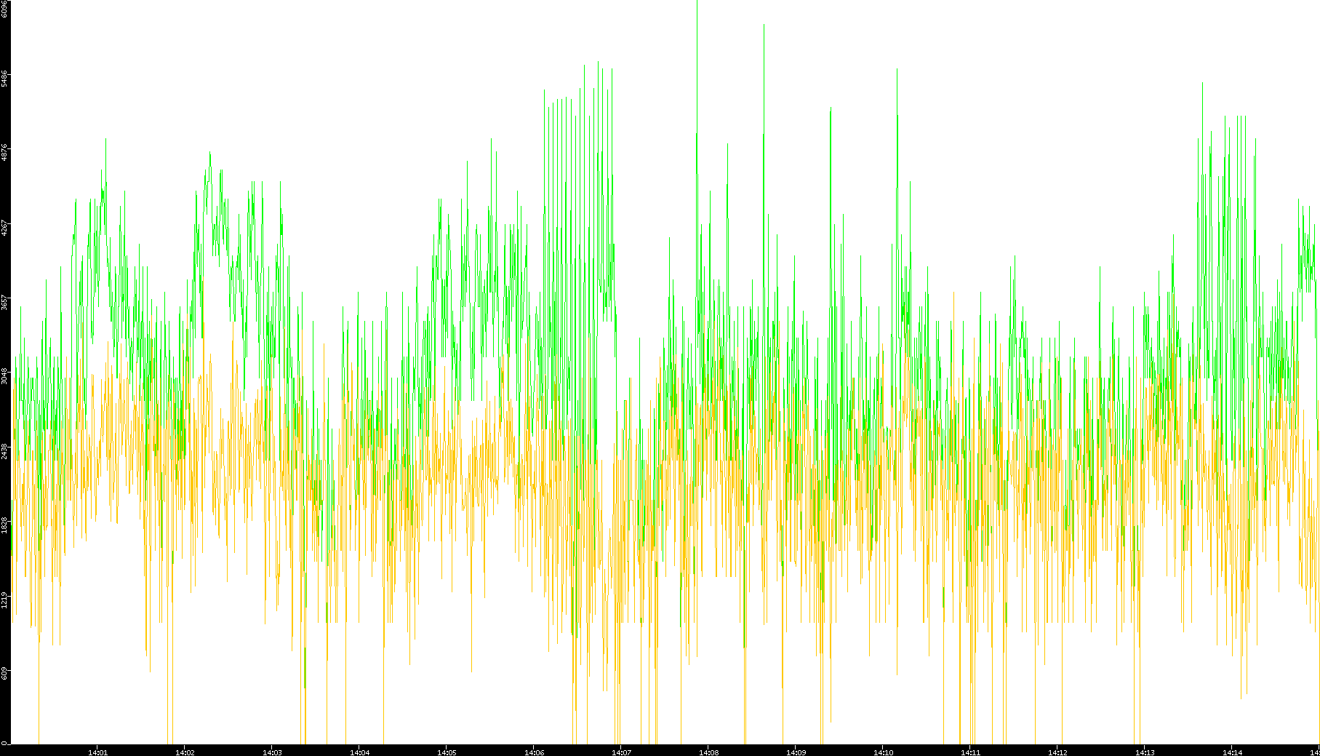Select the 14:09 time axis label

pyautogui.click(x=796, y=752)
